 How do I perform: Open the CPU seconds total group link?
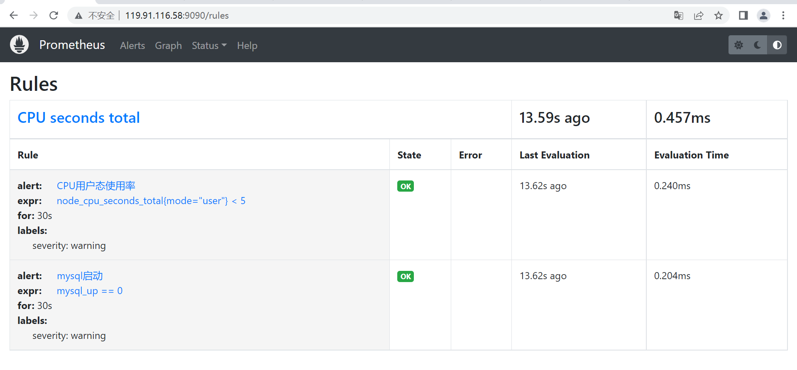pos(79,118)
